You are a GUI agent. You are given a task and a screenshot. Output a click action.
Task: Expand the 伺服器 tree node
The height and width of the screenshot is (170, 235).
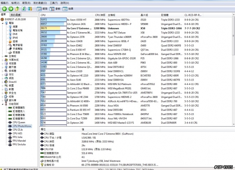[x=3, y=63]
